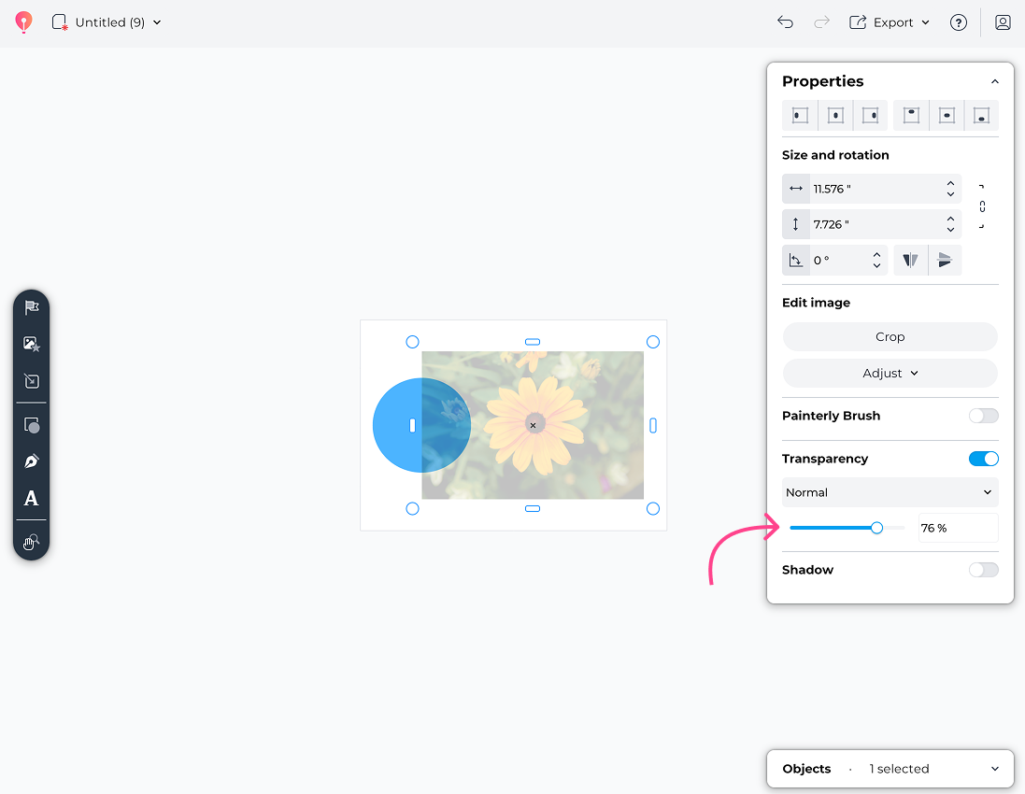The image size is (1025, 794).
Task: Click the yellow flower image center marker
Action: click(x=534, y=425)
